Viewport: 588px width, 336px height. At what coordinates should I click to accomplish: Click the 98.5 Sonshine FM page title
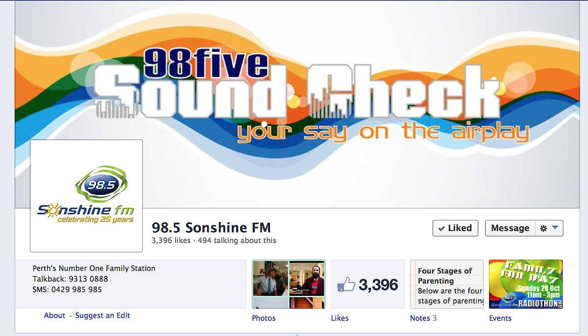pyautogui.click(x=211, y=228)
